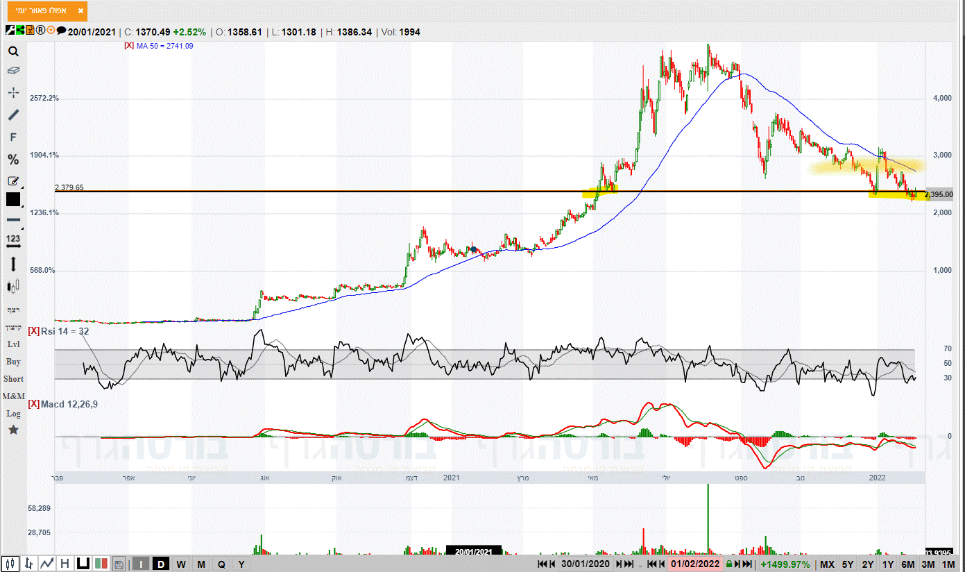Viewport: 965px width, 572px height.
Task: Click the Buy sidebar button
Action: point(13,362)
